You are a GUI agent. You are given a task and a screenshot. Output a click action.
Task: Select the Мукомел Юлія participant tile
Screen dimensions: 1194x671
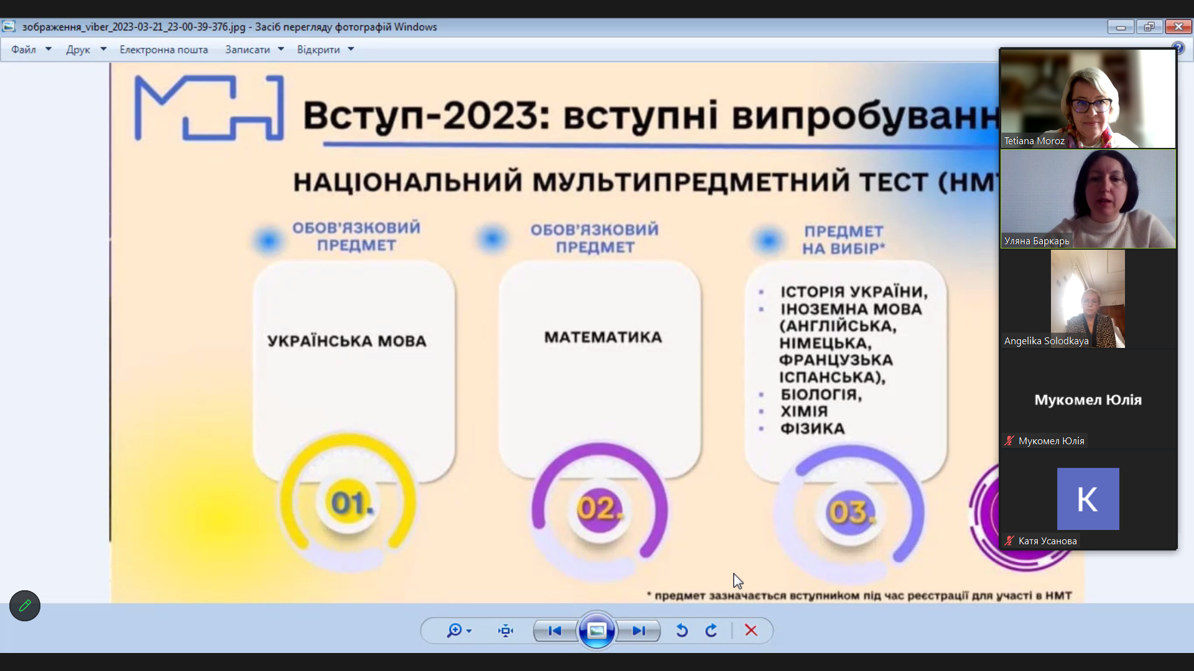coord(1088,399)
